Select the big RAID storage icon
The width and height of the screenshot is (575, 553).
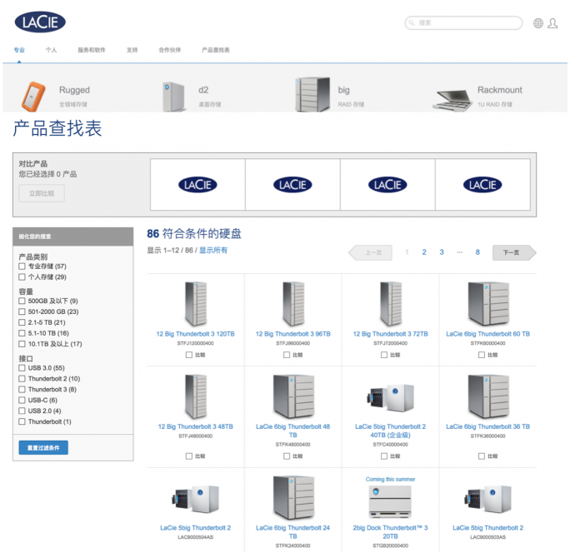(x=312, y=95)
